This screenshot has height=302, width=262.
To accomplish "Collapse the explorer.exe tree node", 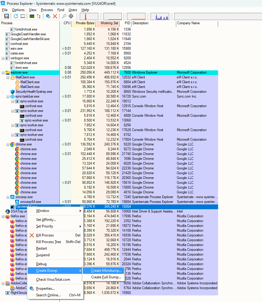I will (3, 73).
